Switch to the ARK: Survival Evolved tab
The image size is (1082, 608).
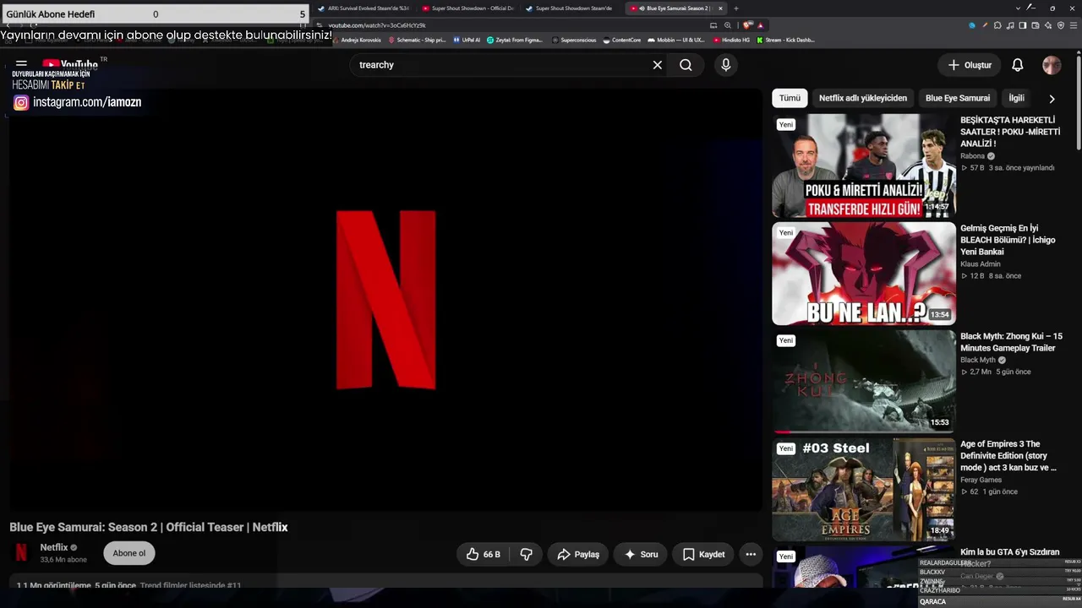click(x=363, y=8)
